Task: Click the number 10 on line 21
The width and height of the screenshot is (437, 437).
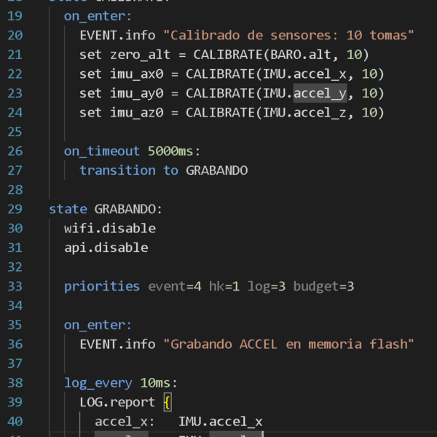Action: tap(354, 55)
